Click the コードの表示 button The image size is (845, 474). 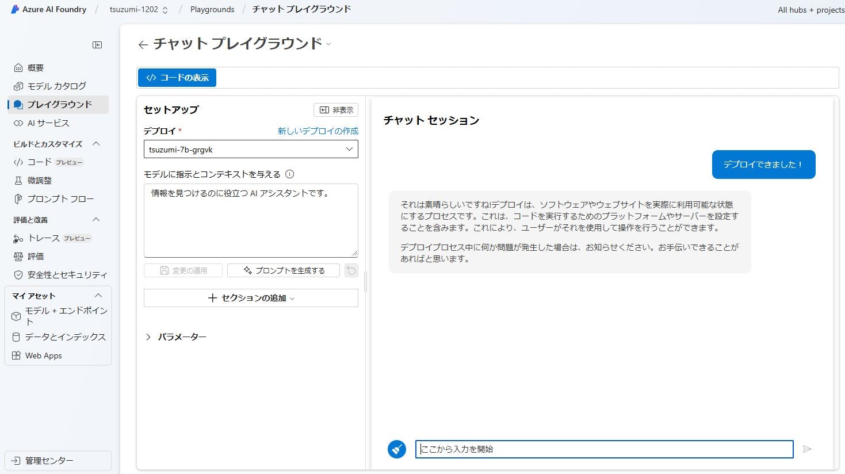[177, 78]
